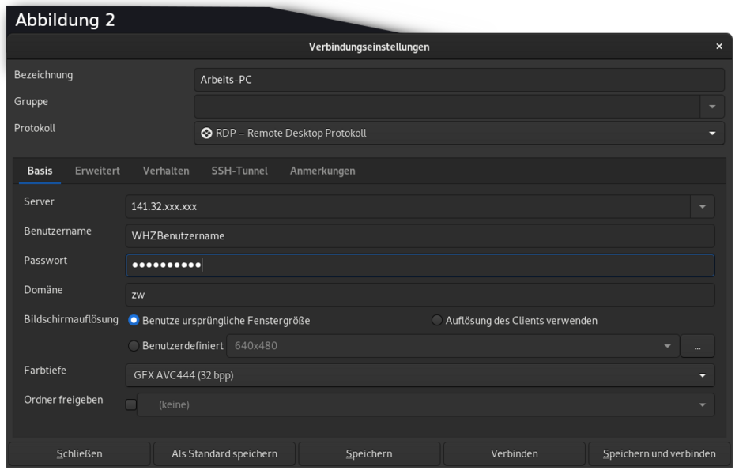The image size is (739, 474).
Task: Select 'Auflösung des Clients verwenden' option
Action: (437, 321)
